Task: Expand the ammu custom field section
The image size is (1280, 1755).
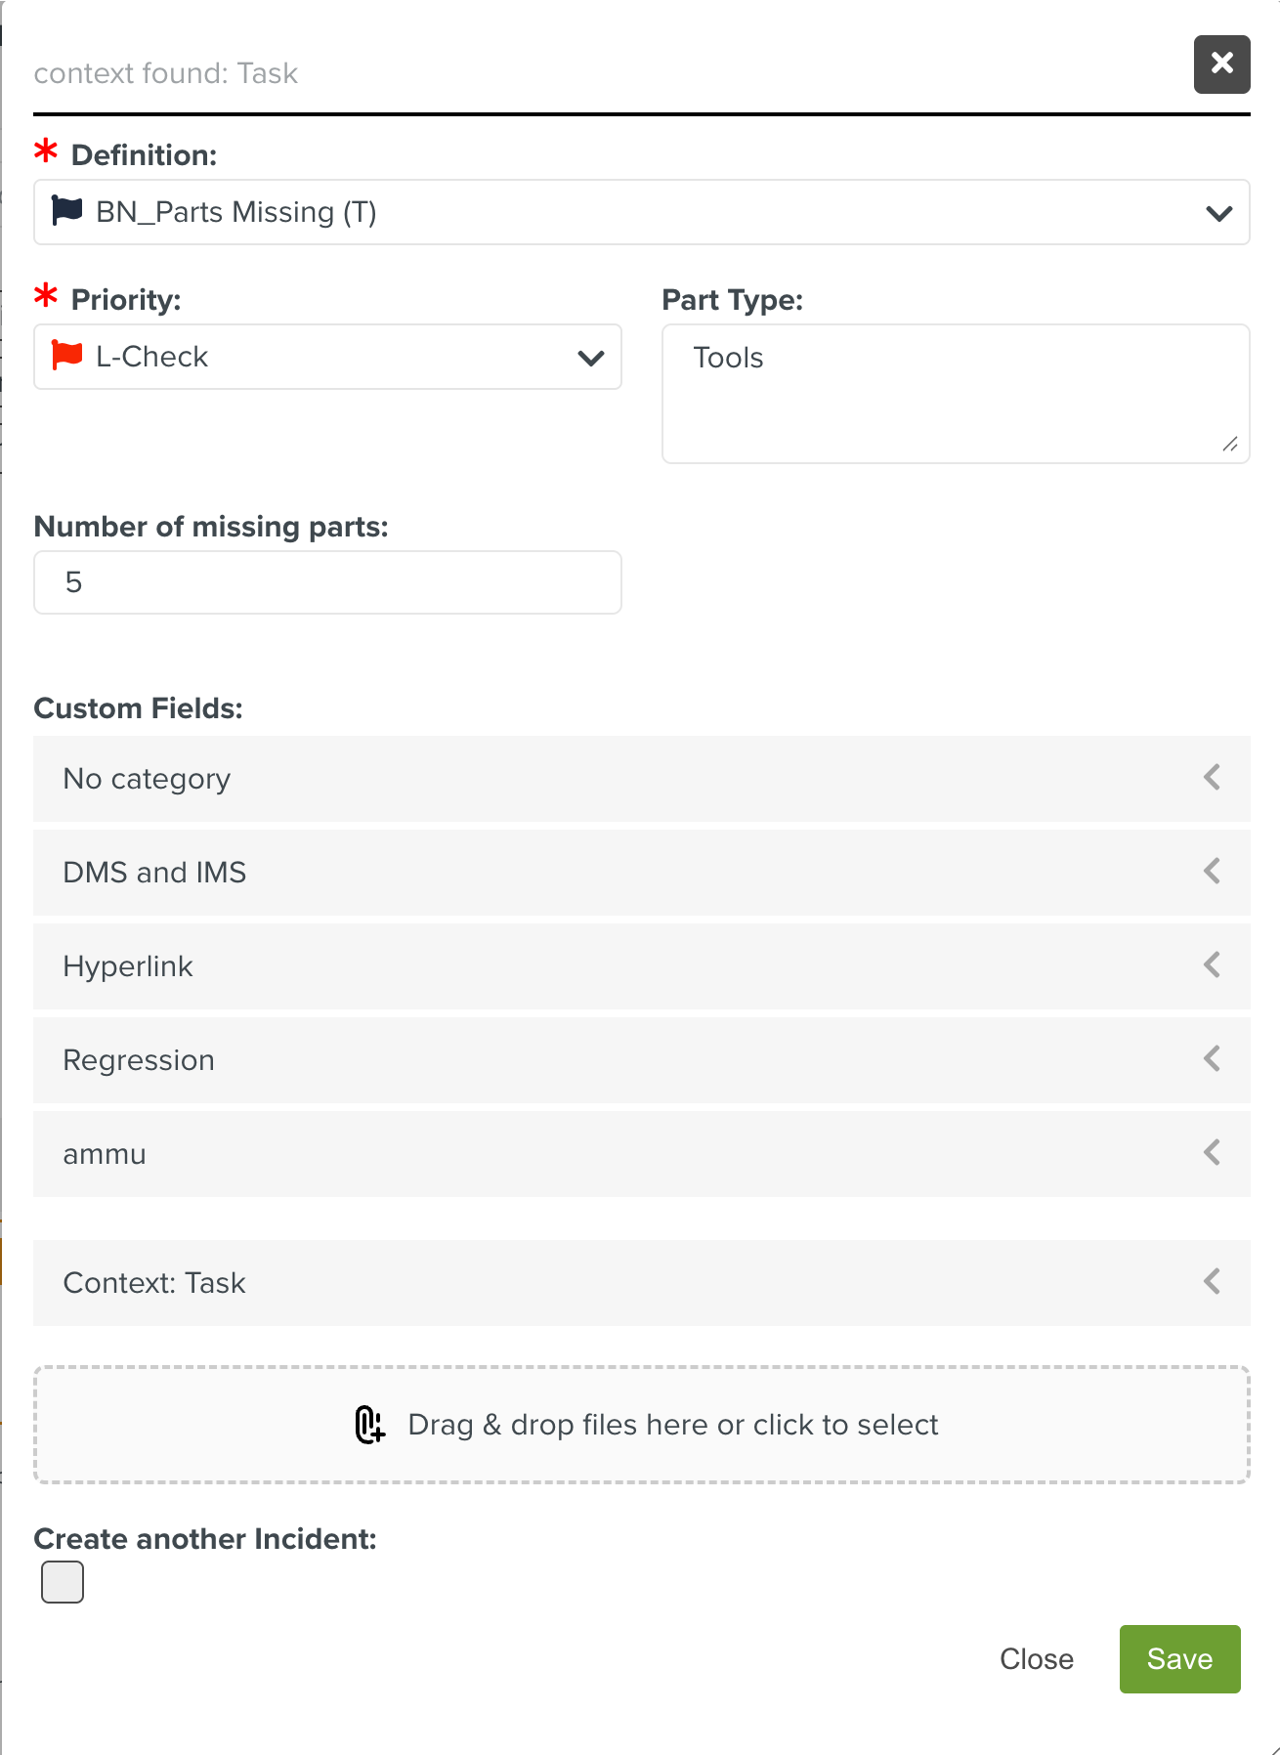Action: coord(641,1154)
